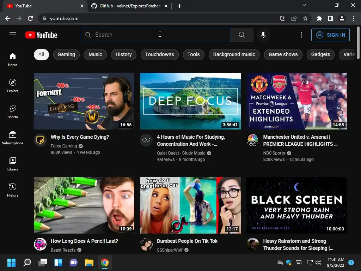Open Force Gaming channel avatar
This screenshot has width=361, height=271.
(x=40, y=140)
